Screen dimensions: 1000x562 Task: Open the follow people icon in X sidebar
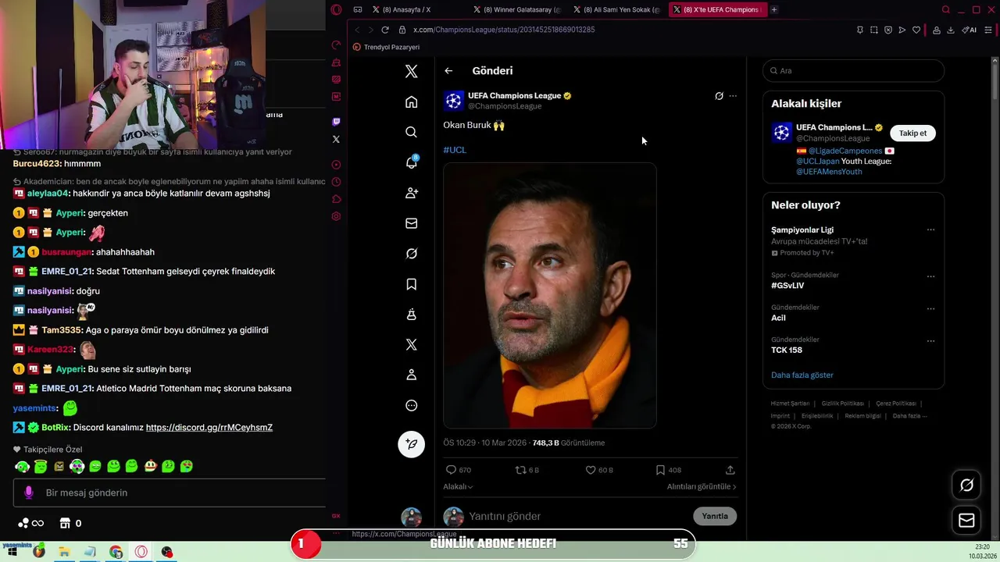click(x=412, y=193)
